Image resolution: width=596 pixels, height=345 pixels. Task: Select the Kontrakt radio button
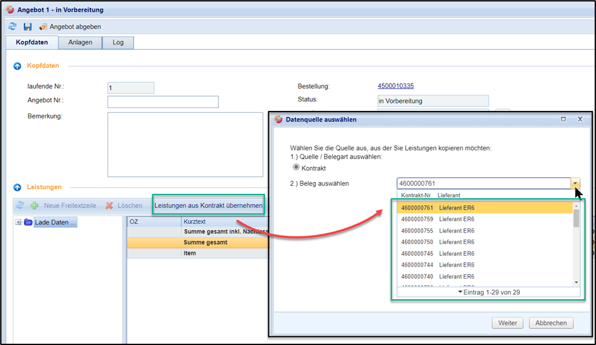tap(296, 168)
